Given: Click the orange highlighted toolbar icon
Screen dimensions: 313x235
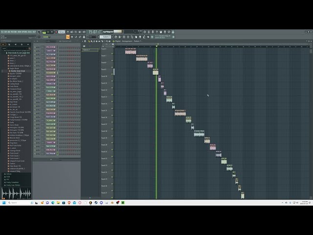Looking at the screenshot, I should (x=68, y=37).
